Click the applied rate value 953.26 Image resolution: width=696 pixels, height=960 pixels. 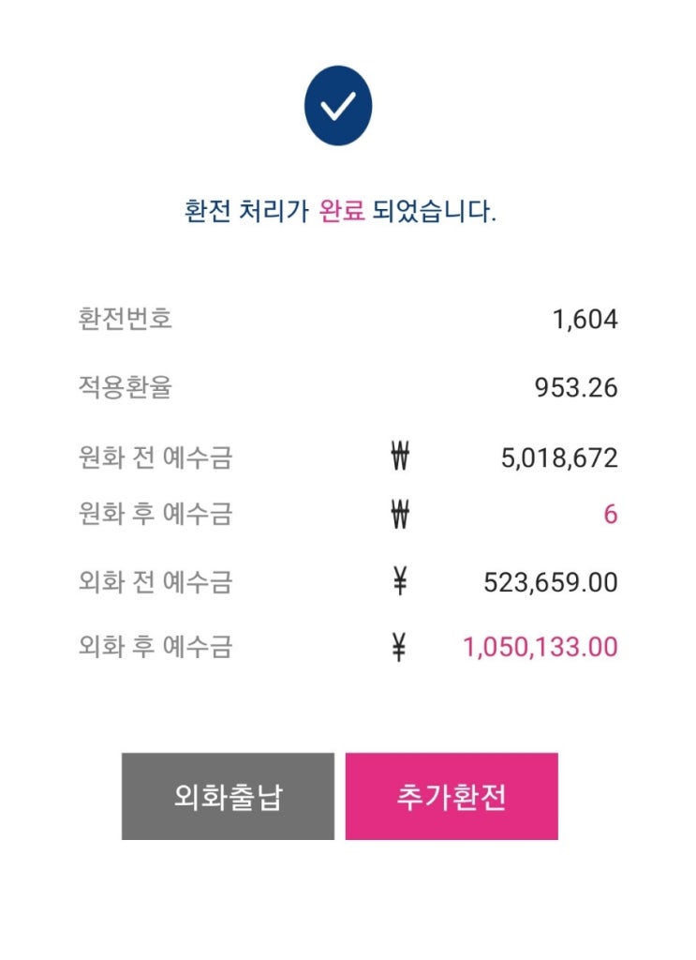(575, 388)
